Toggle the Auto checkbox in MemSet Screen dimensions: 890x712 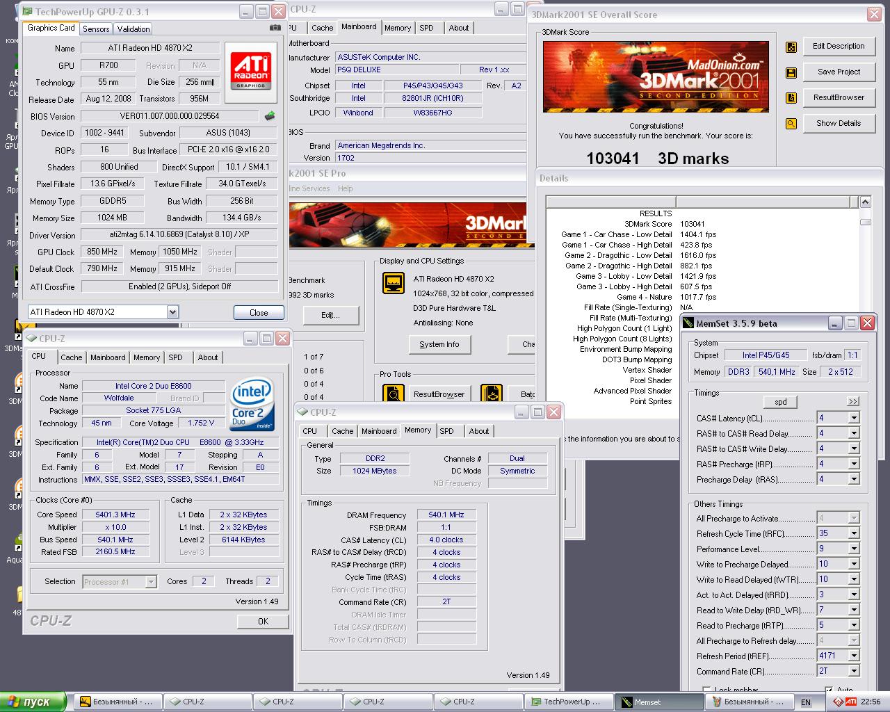coord(829,690)
